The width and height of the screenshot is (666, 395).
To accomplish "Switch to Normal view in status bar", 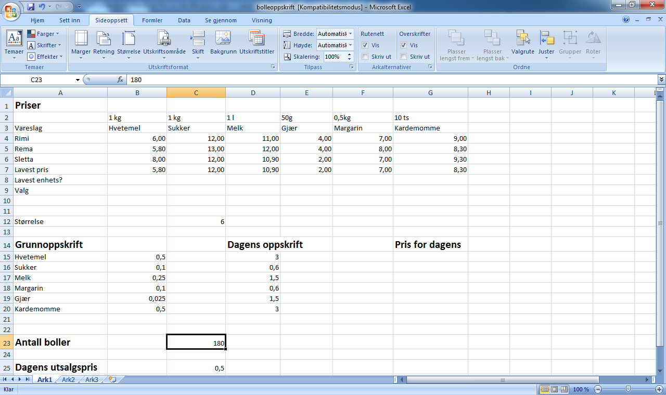I will (545, 389).
